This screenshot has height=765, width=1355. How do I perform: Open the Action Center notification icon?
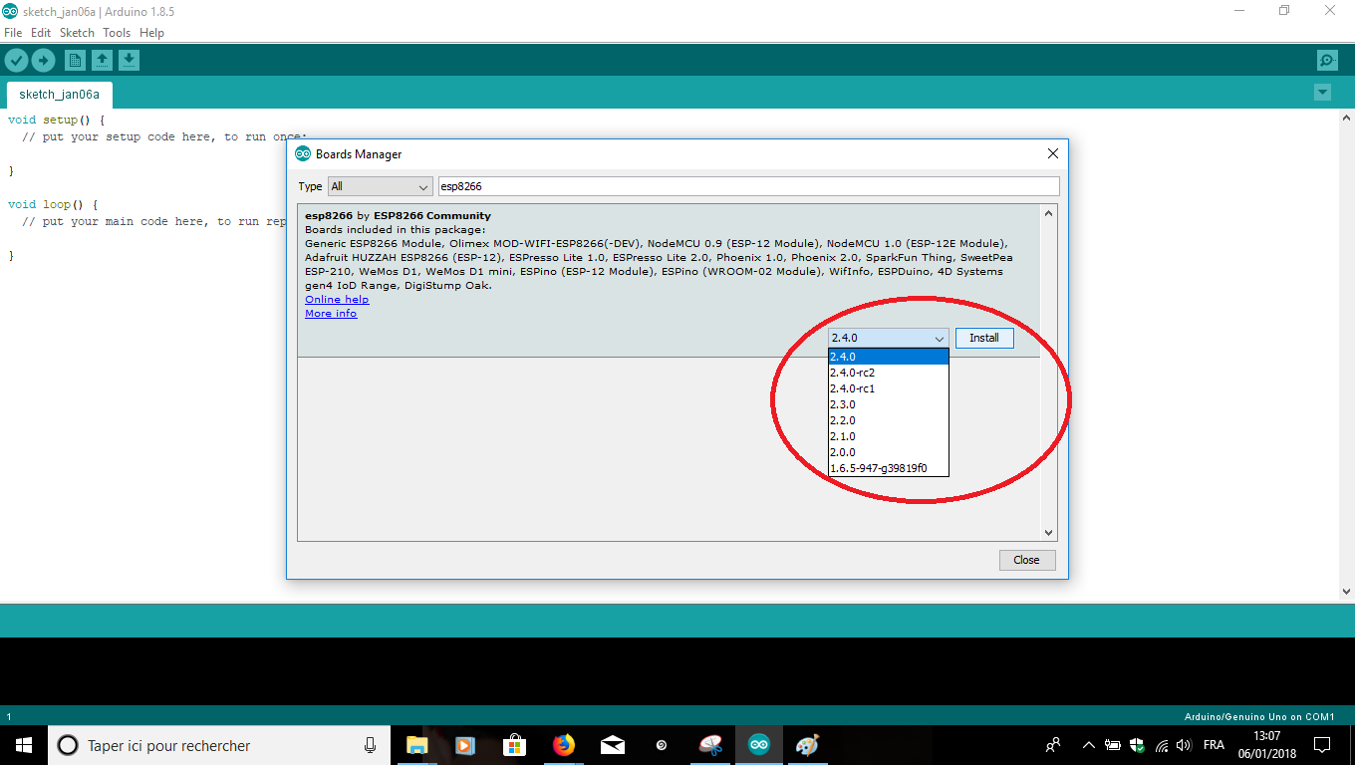tap(1322, 745)
